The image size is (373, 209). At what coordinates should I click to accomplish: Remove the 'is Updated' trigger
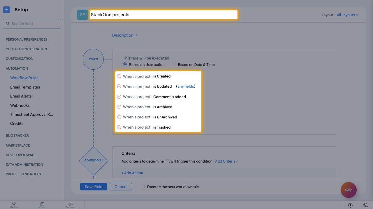tap(119, 87)
